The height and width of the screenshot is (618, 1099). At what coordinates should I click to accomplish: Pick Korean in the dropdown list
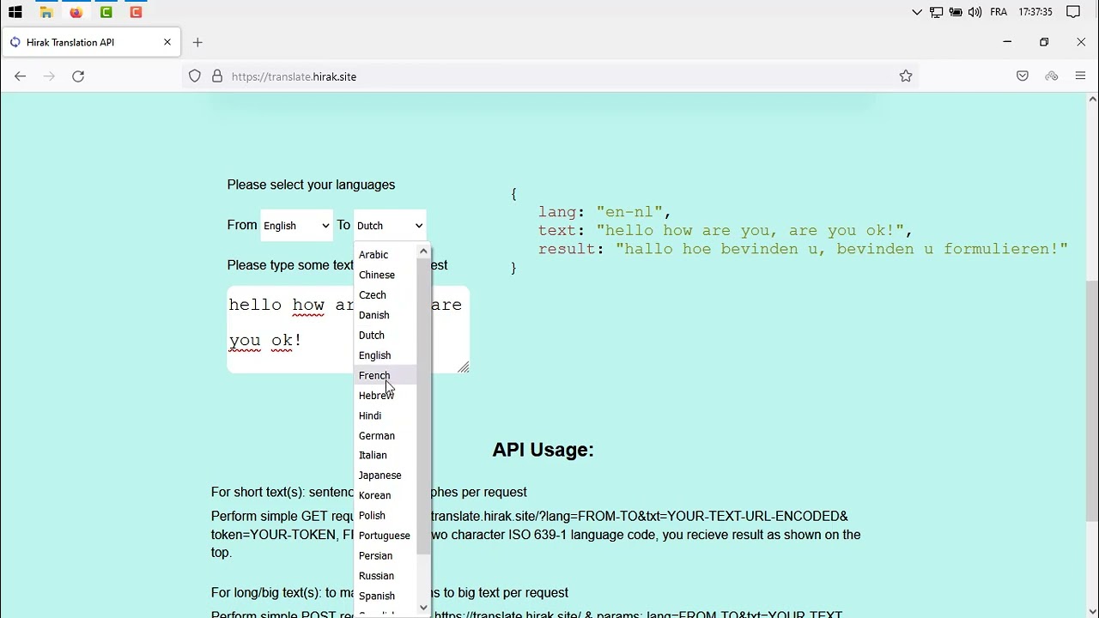386,495
